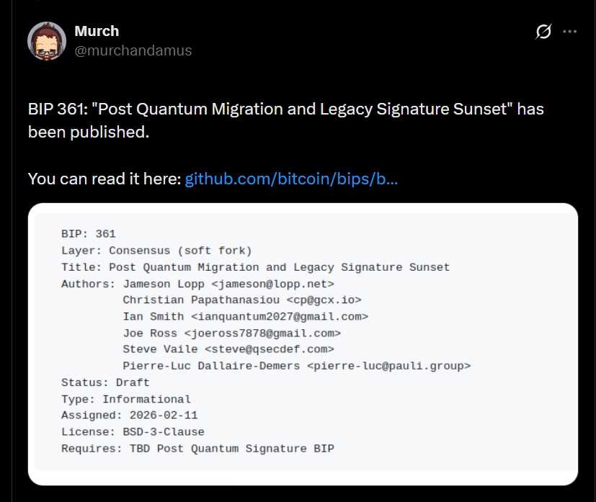Screen dimensions: 596x502
Task: Open the github.com/bitcoin/bips link
Action: click(x=291, y=179)
